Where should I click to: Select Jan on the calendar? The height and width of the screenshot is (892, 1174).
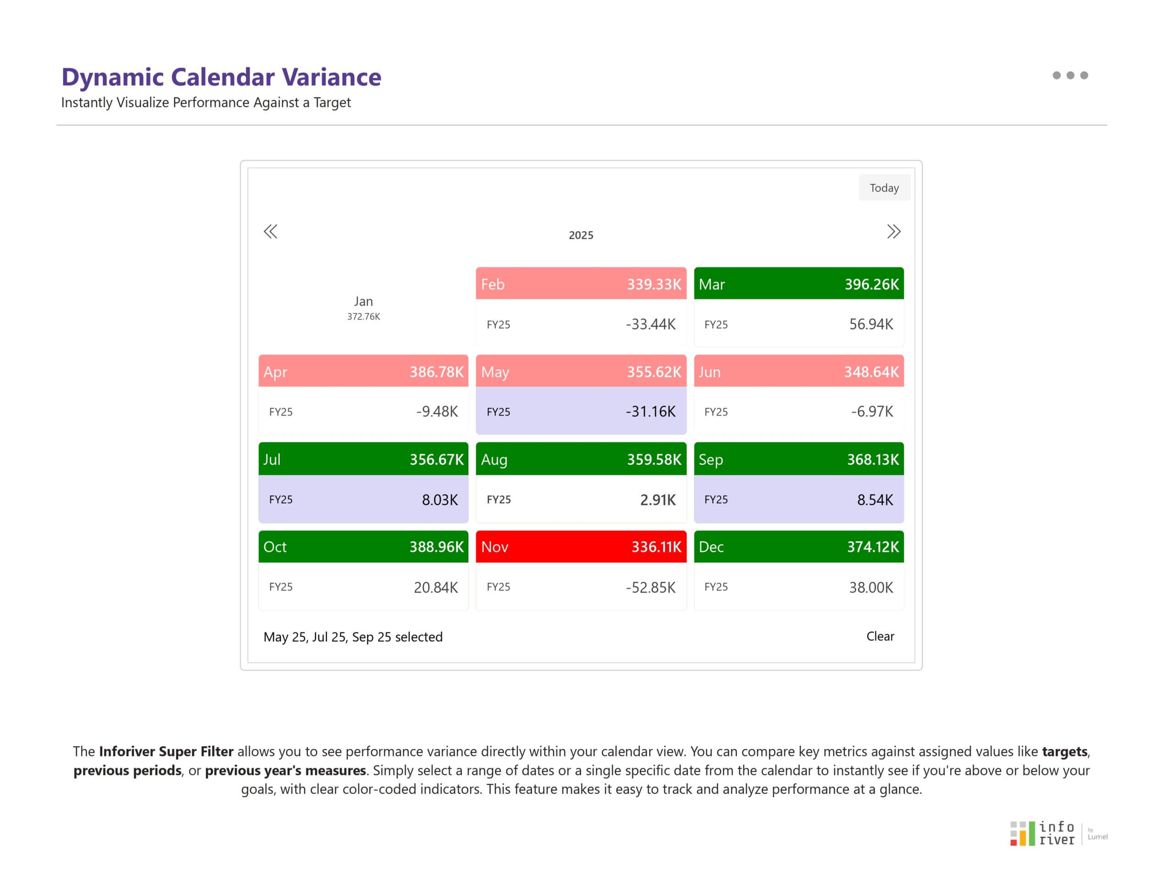363,308
